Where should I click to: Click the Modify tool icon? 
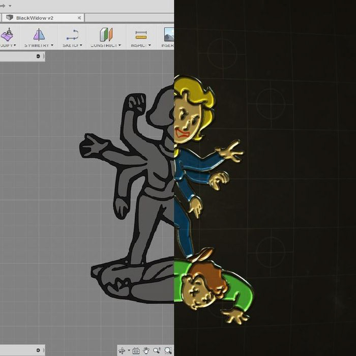(7, 35)
